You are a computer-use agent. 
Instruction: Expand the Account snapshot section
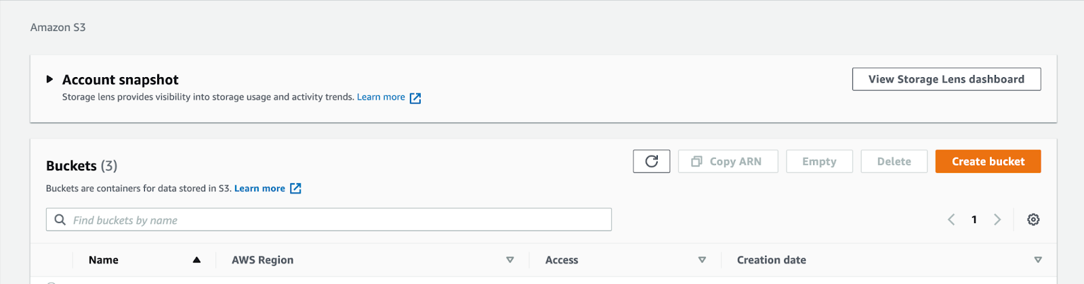pos(49,79)
